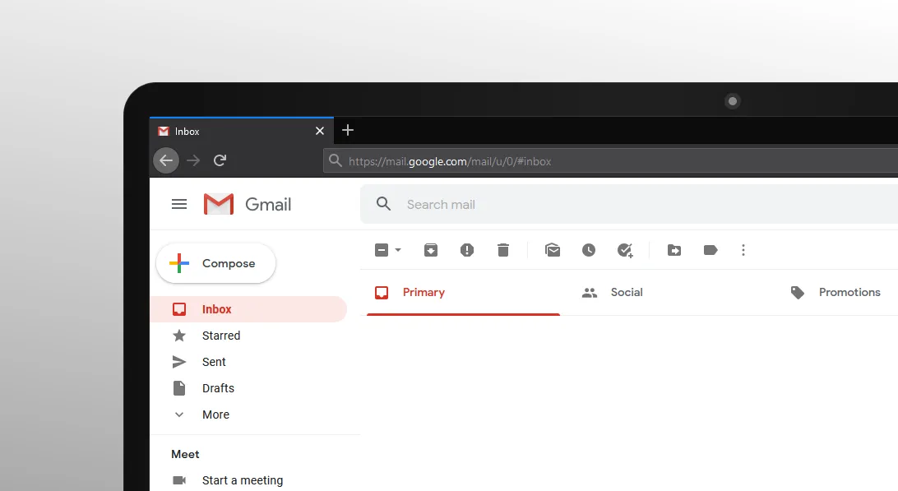Screen dimensions: 898x491
Task: Switch to the Primary tab
Action: (463, 292)
